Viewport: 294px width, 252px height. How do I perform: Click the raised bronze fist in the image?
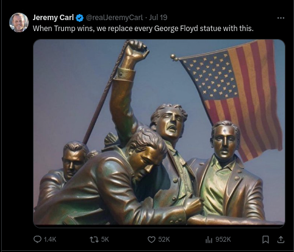(136, 50)
